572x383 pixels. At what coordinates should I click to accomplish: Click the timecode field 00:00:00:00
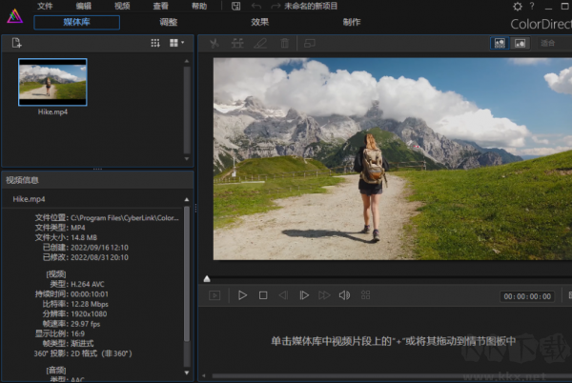click(x=526, y=296)
